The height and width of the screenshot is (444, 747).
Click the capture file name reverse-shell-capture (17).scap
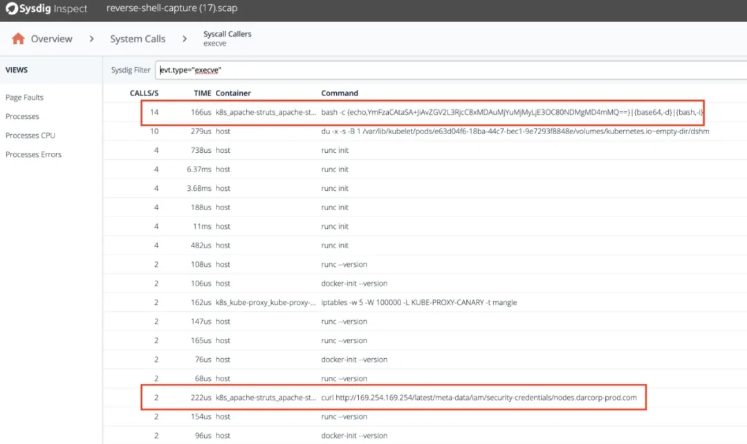point(172,8)
